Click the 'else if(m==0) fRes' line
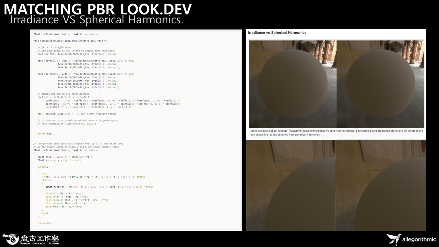439x247 pixels. [77, 200]
